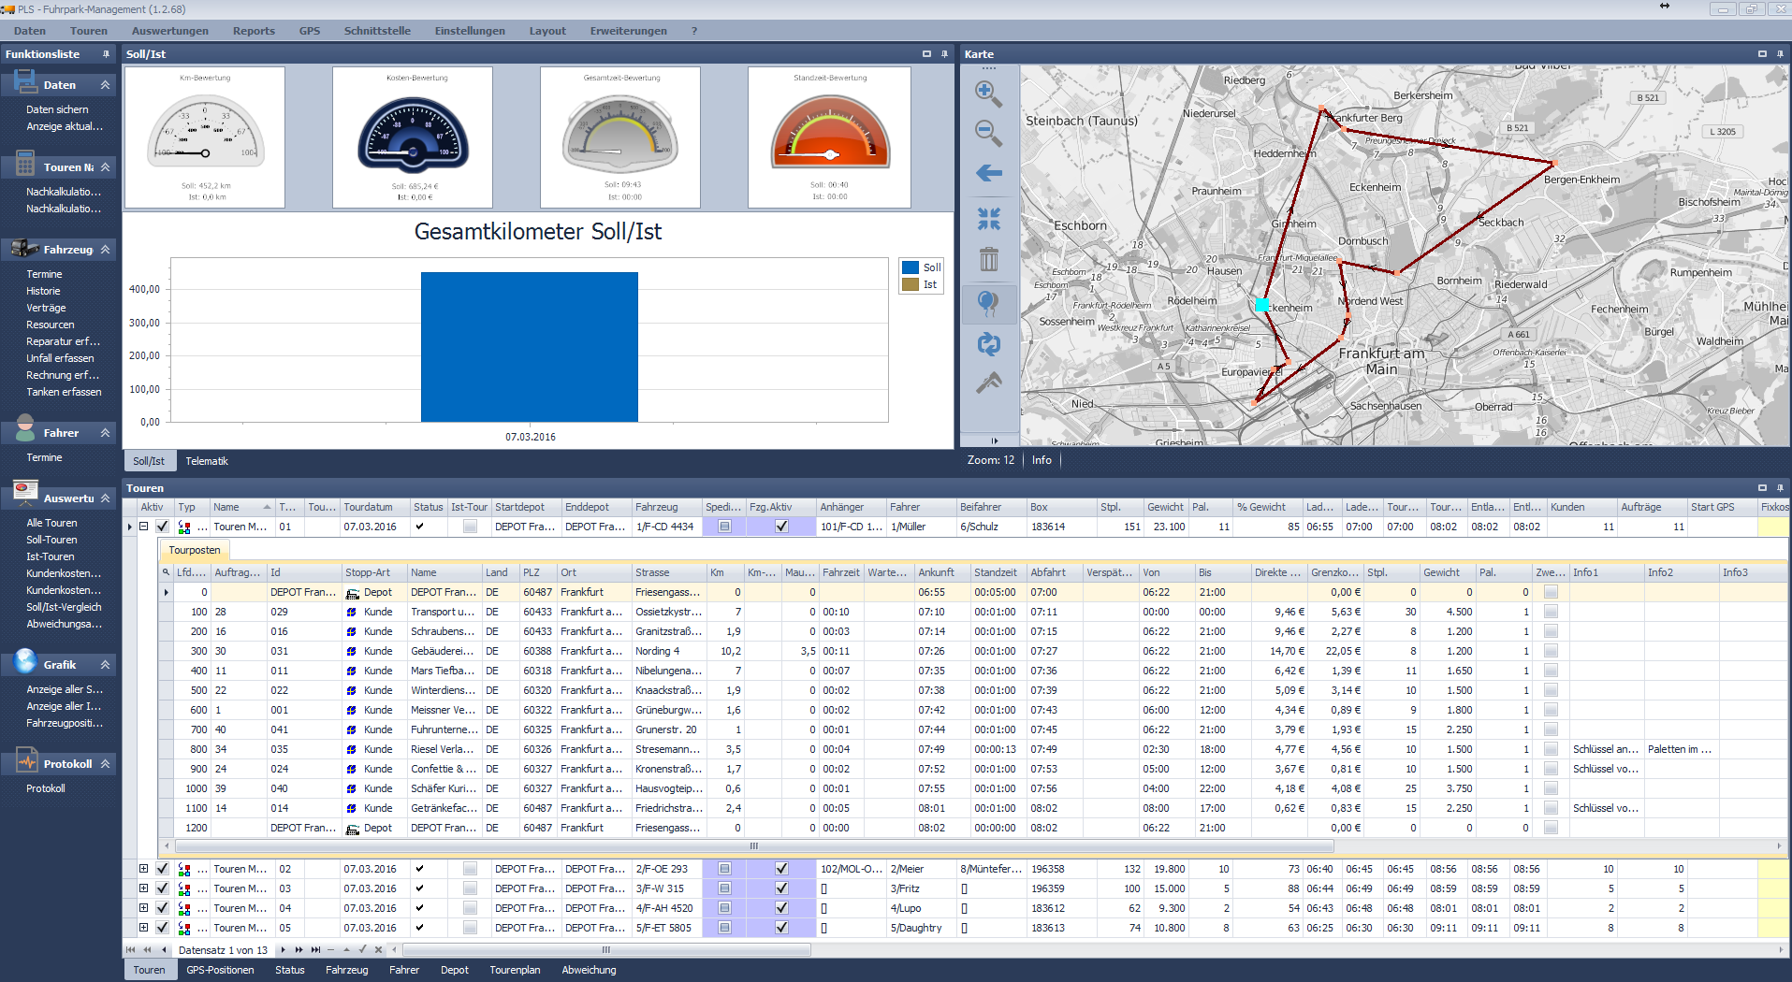Click Spedi icon cell for tour 01

[724, 527]
